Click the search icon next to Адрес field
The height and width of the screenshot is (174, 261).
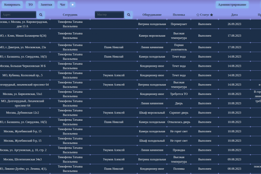41,14
